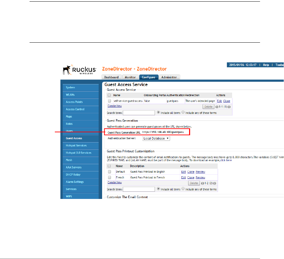Switch to the Monitor tab

[130, 77]
